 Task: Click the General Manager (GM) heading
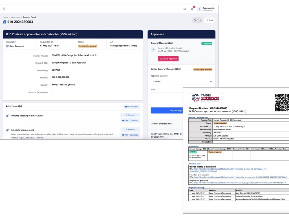click(x=162, y=43)
